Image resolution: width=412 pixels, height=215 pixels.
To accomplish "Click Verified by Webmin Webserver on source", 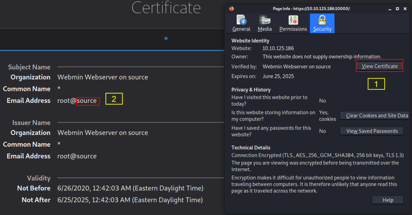I will (297, 66).
